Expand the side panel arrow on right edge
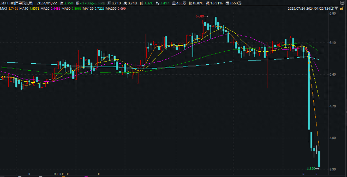Image resolution: width=347 pixels, height=177 pixels. tap(346, 112)
